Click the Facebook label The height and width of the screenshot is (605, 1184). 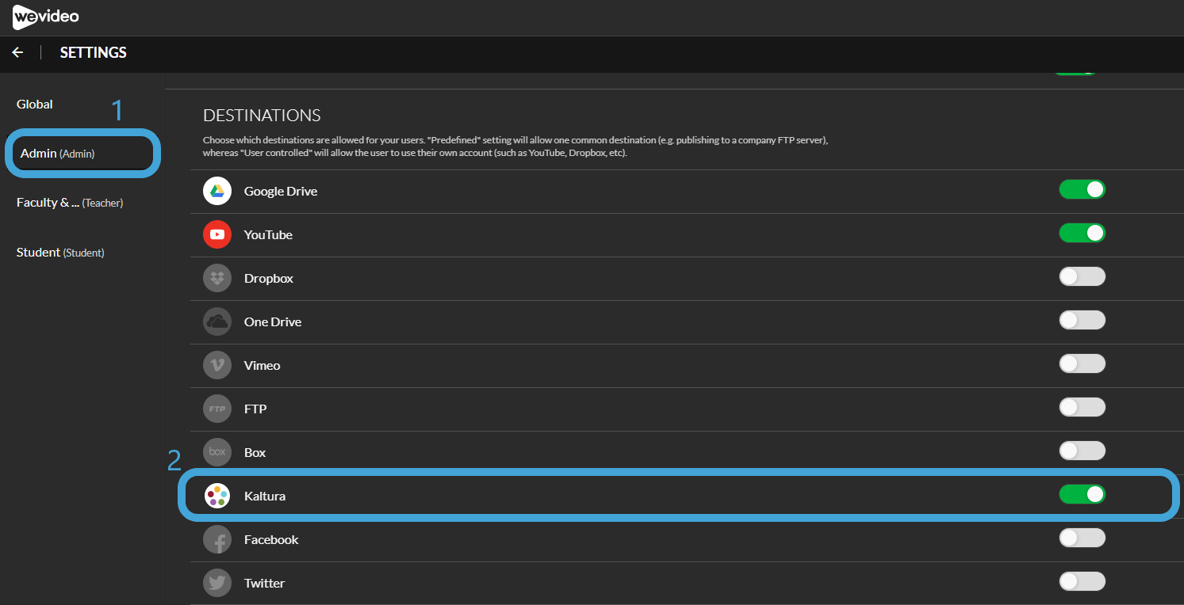click(x=271, y=540)
